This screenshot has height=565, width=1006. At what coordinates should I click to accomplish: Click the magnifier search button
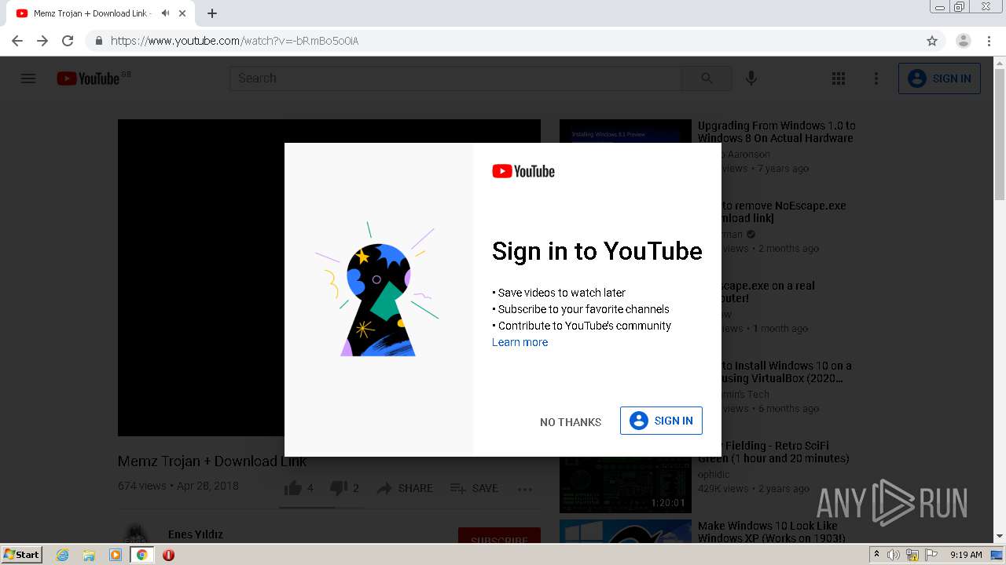point(707,78)
